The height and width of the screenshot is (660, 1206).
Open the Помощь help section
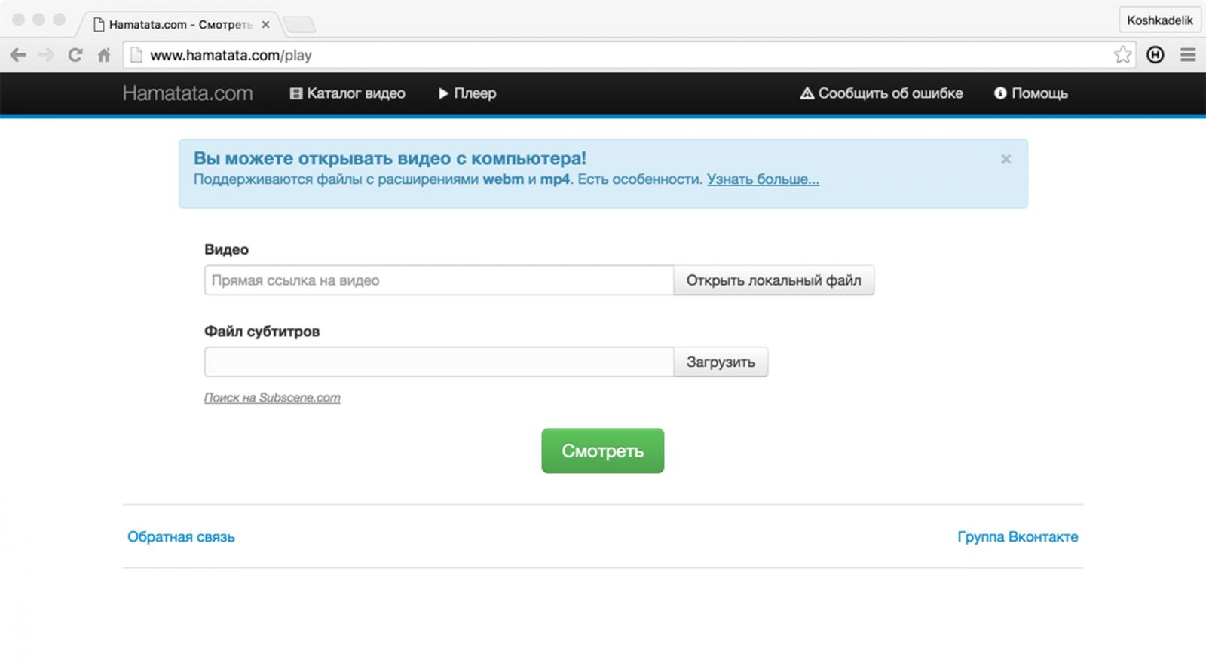(1030, 93)
